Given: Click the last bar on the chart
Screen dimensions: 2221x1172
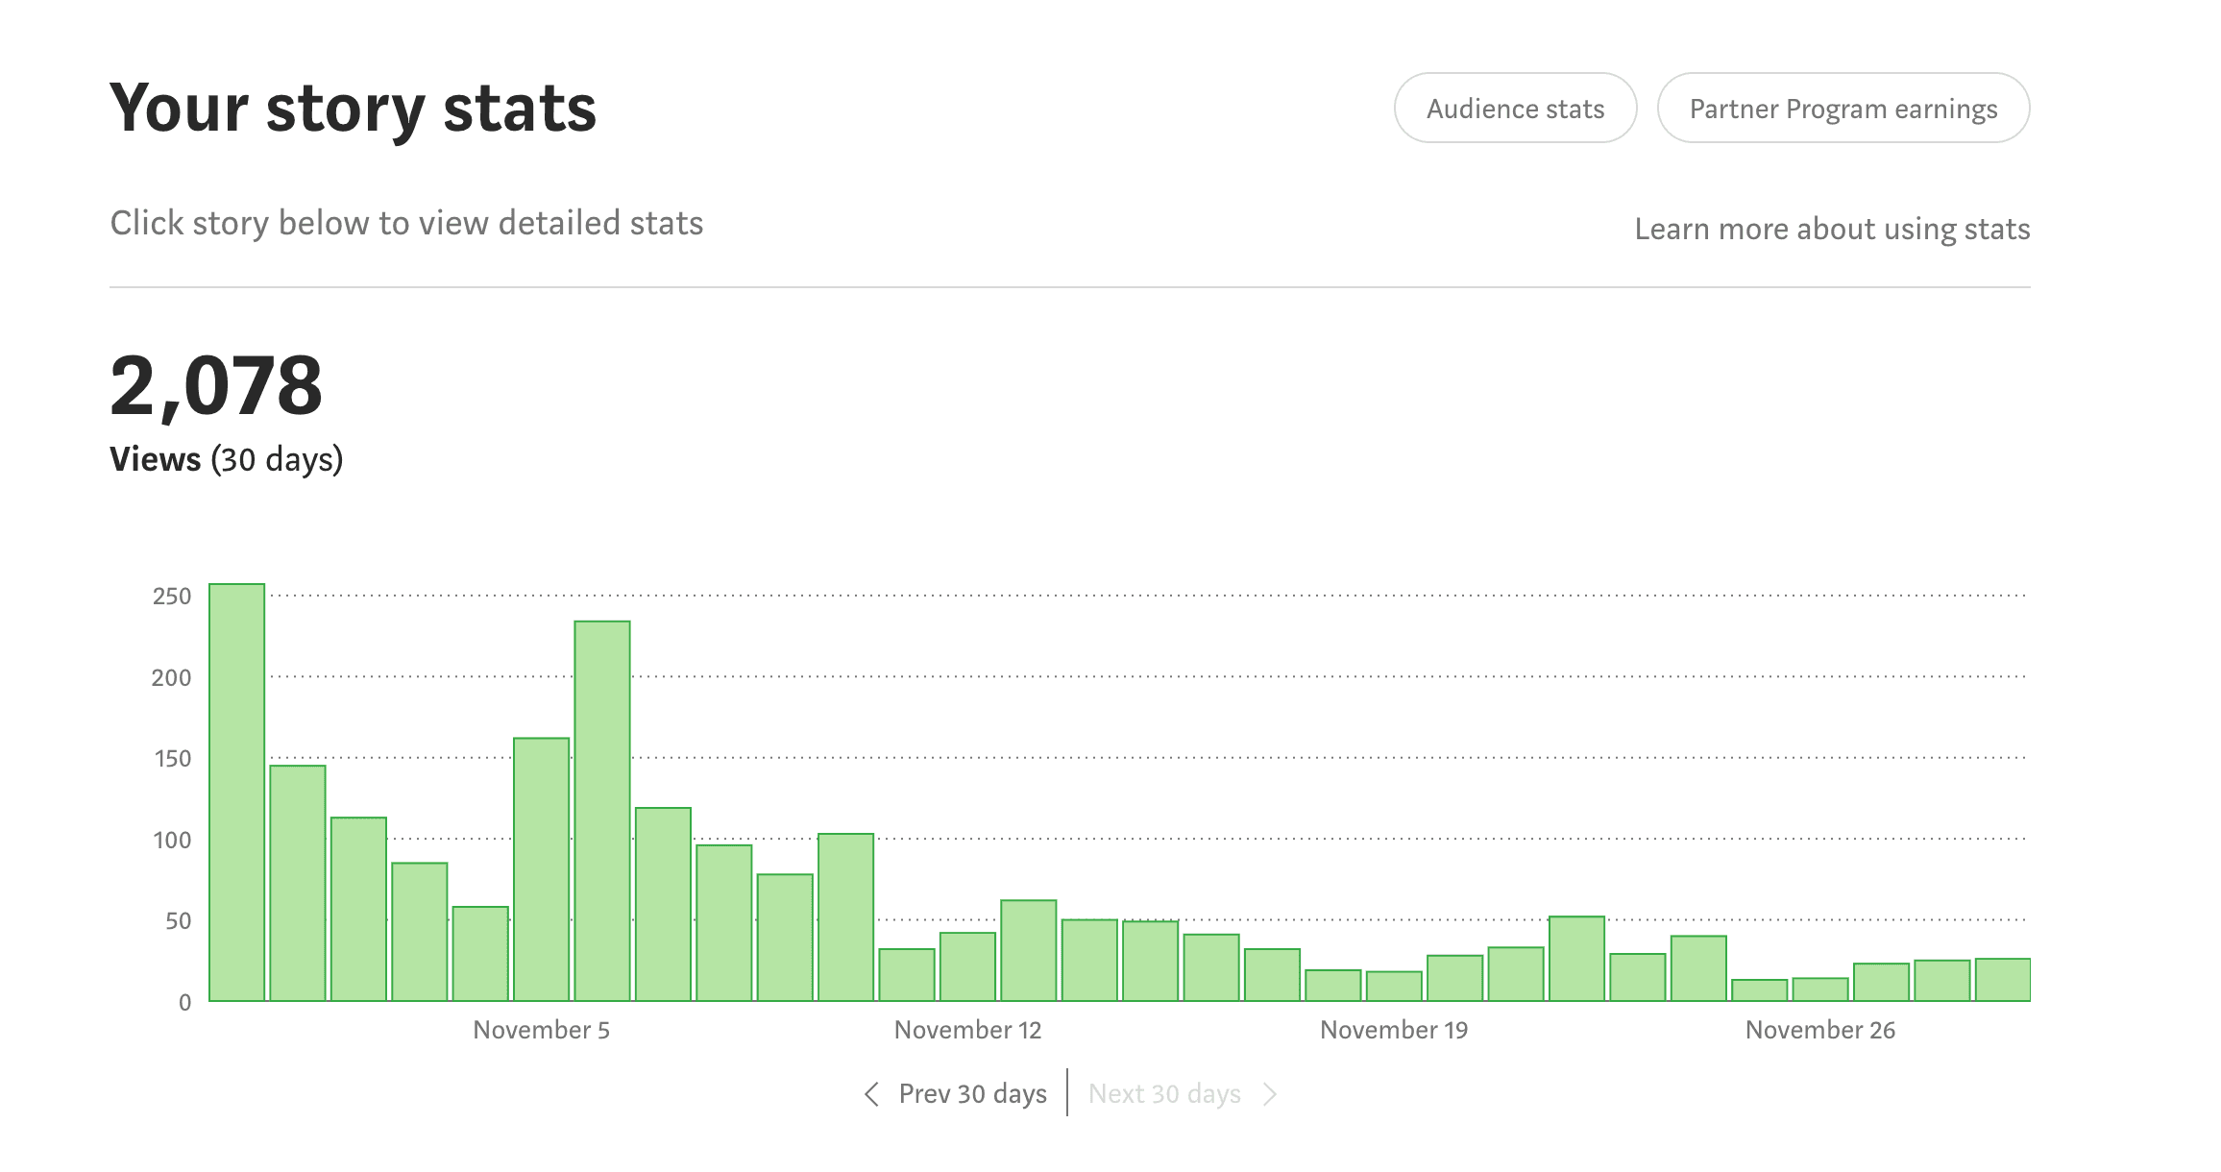Looking at the screenshot, I should point(2003,980).
